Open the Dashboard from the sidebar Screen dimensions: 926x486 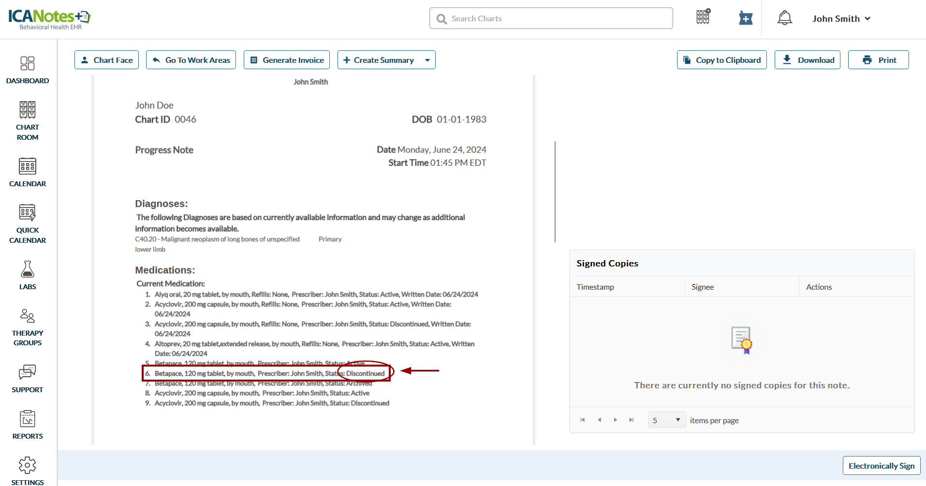coord(28,70)
